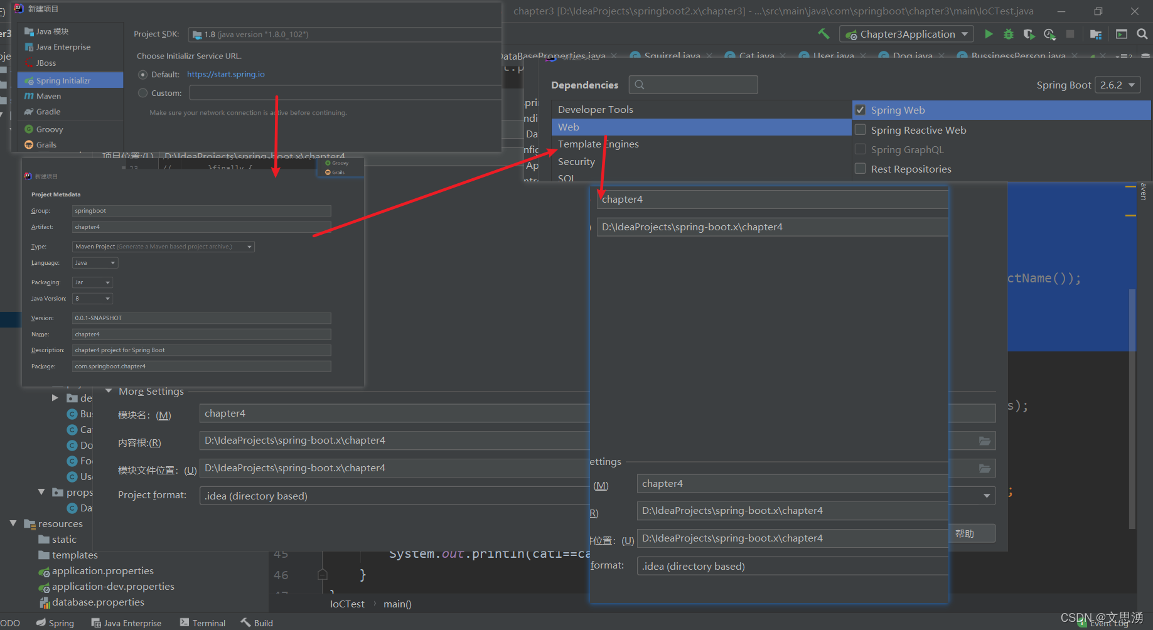Uncheck the Spring Web dependency checkbox
Screen dimensions: 1153x630
tap(861, 110)
